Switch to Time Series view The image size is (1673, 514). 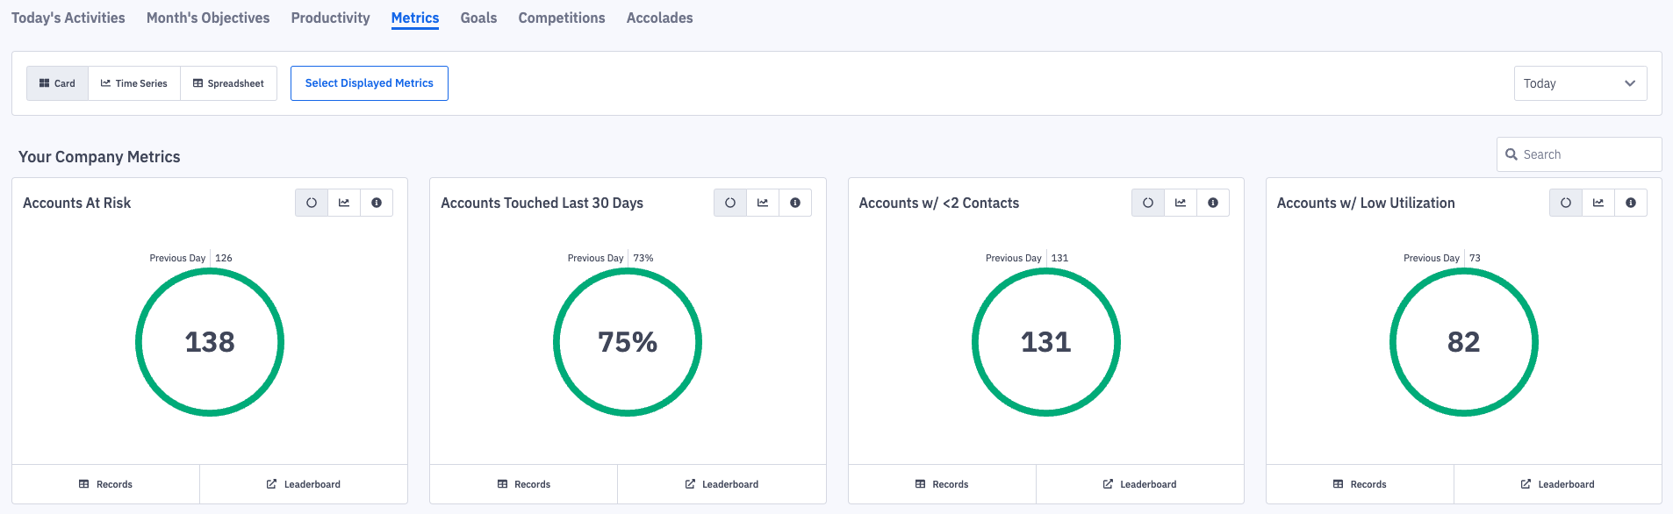pos(134,83)
